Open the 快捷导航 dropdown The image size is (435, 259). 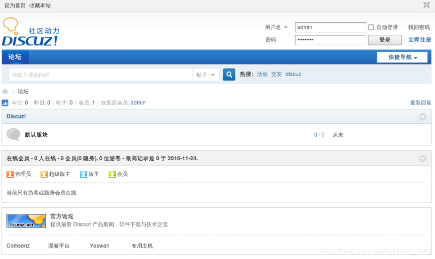point(402,57)
